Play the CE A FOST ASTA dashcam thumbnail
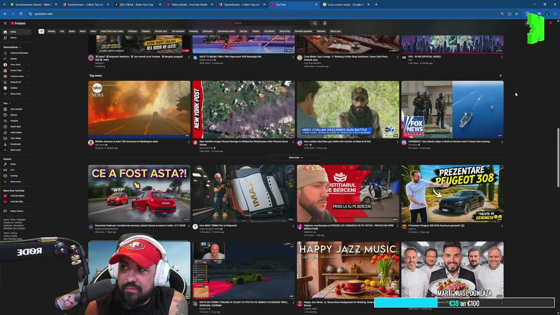 pyautogui.click(x=139, y=193)
